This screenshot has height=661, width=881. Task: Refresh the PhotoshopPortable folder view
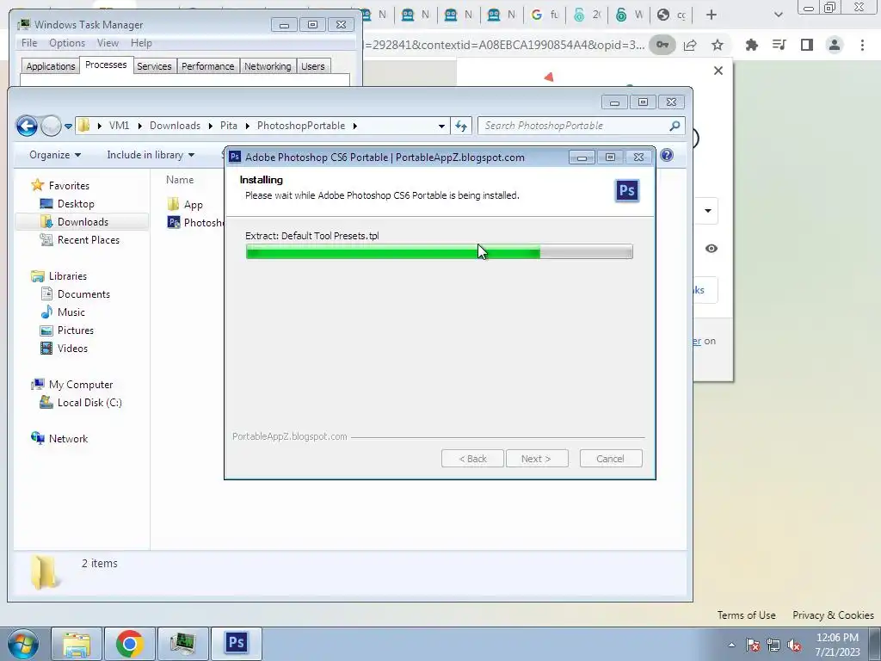[x=461, y=126]
